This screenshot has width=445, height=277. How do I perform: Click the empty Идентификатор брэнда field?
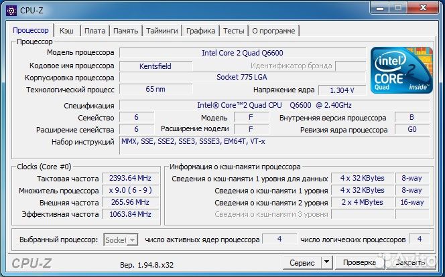tap(351, 66)
